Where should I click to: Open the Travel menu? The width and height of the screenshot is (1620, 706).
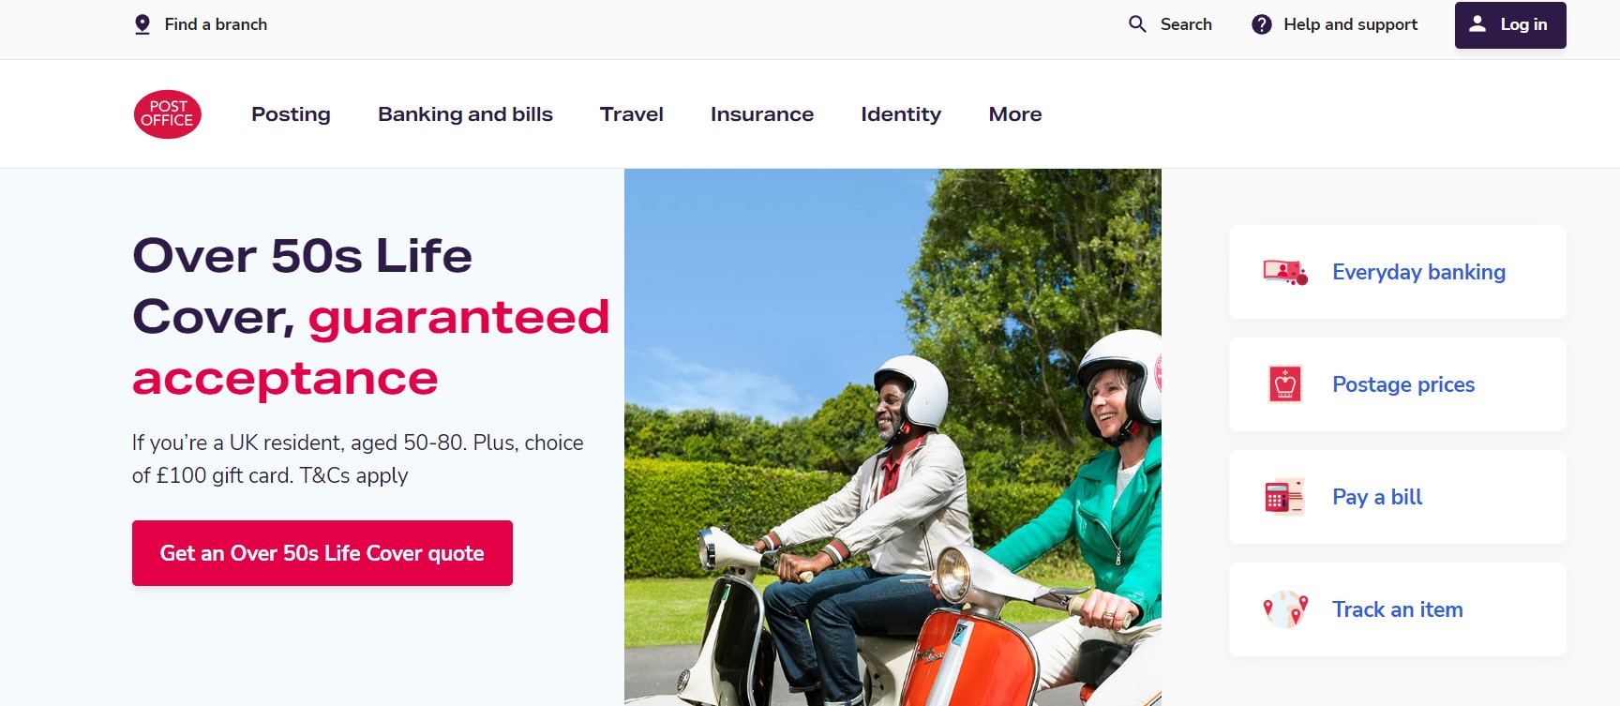point(632,114)
